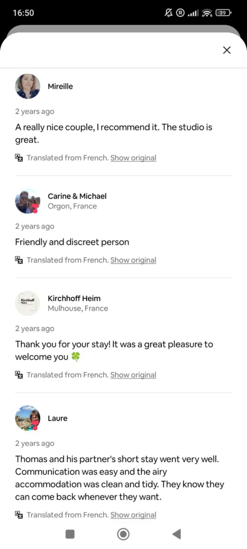
Task: Tap translate icon under Friendly and discreet review
Action: click(x=19, y=260)
